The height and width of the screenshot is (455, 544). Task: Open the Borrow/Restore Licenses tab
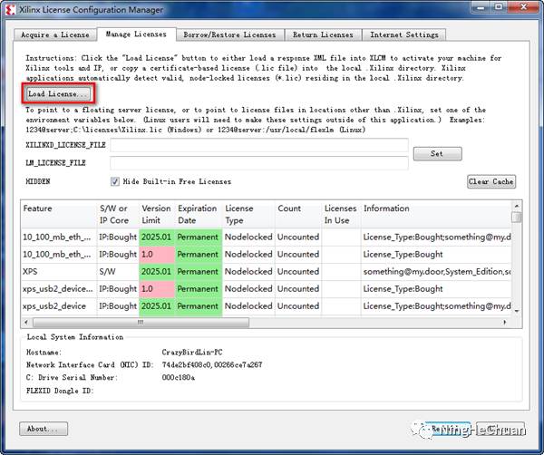coord(228,35)
